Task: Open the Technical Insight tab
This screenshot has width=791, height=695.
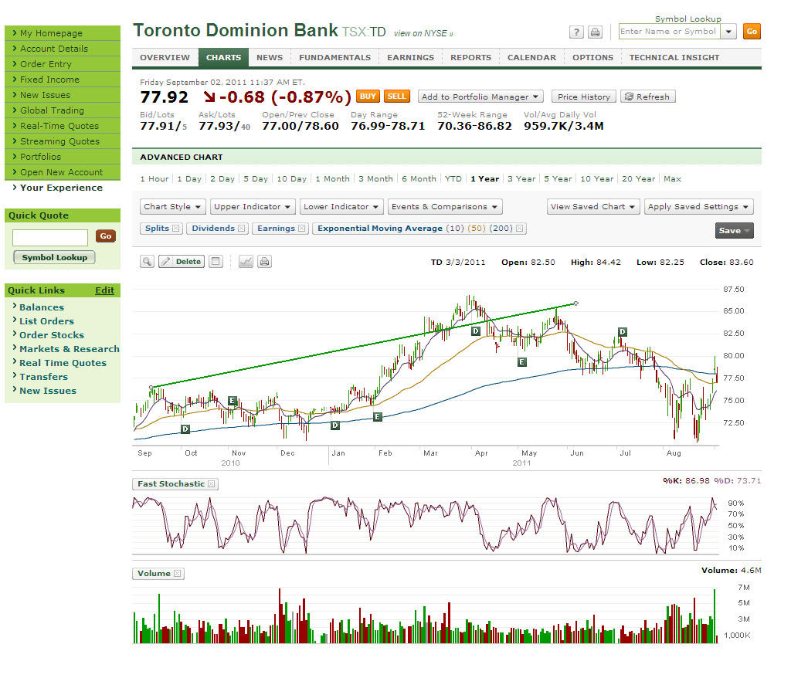Action: pos(674,57)
